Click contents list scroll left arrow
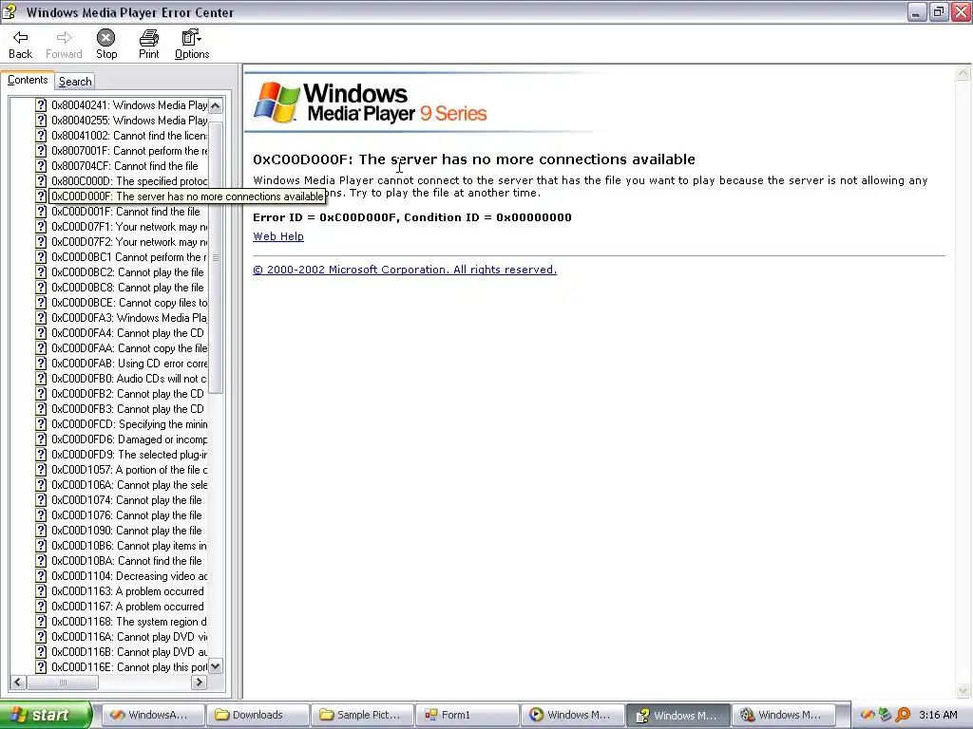Viewport: 973px width, 729px height. pos(17,682)
